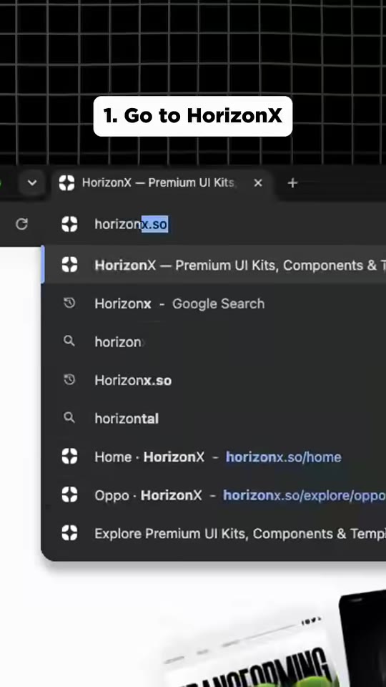Choose the Horizonx.so history suggestion
The image size is (386, 687).
(214, 380)
